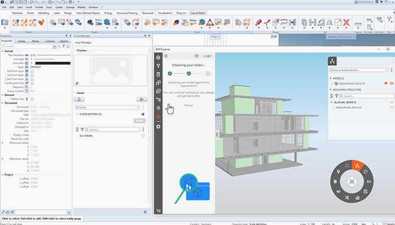This screenshot has height=225, width=395.
Task: Click the shopping cart icon in BIM Explorer
Action: point(159,210)
